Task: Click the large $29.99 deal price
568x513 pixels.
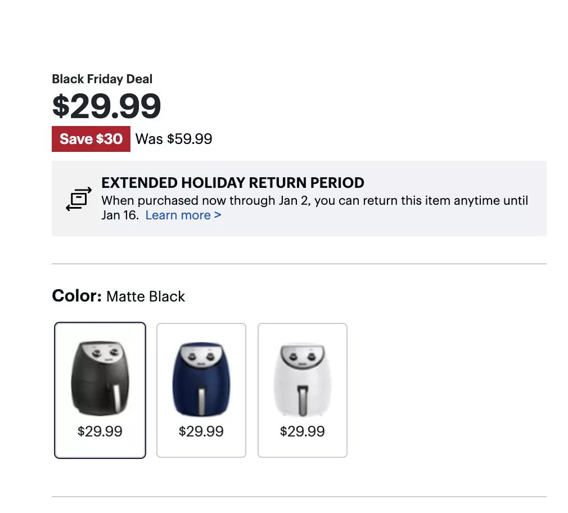Action: click(107, 106)
